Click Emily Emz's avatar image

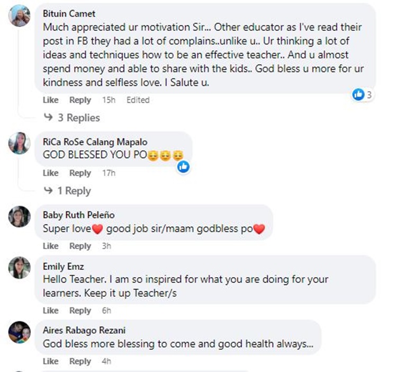click(x=21, y=268)
